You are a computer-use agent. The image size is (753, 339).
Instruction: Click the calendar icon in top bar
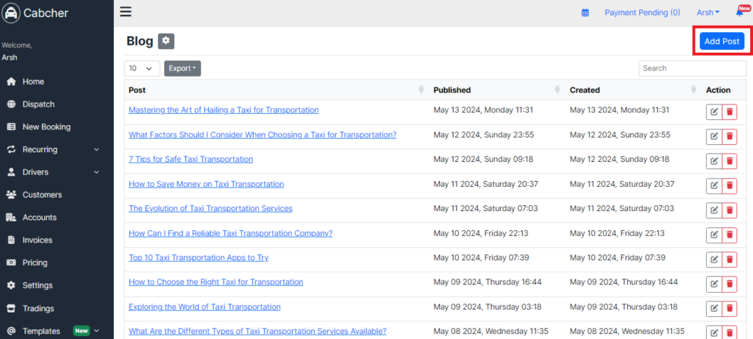(x=585, y=13)
